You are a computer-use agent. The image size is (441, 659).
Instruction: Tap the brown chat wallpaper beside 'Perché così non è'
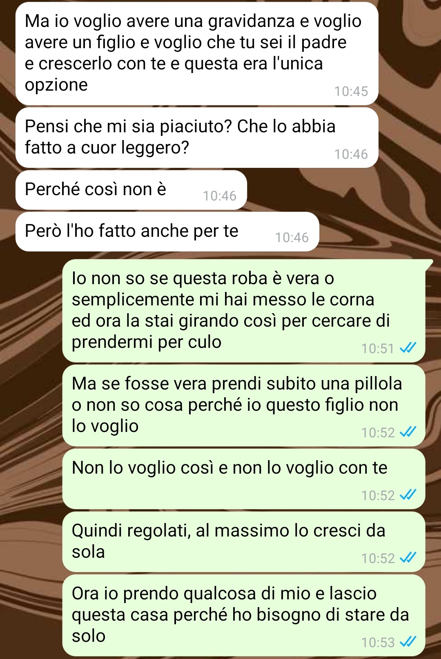[343, 190]
